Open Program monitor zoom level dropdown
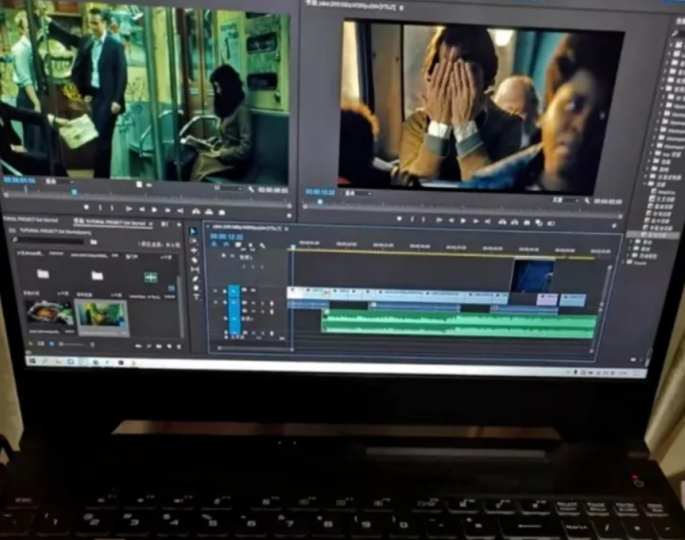685x540 pixels. [358, 193]
